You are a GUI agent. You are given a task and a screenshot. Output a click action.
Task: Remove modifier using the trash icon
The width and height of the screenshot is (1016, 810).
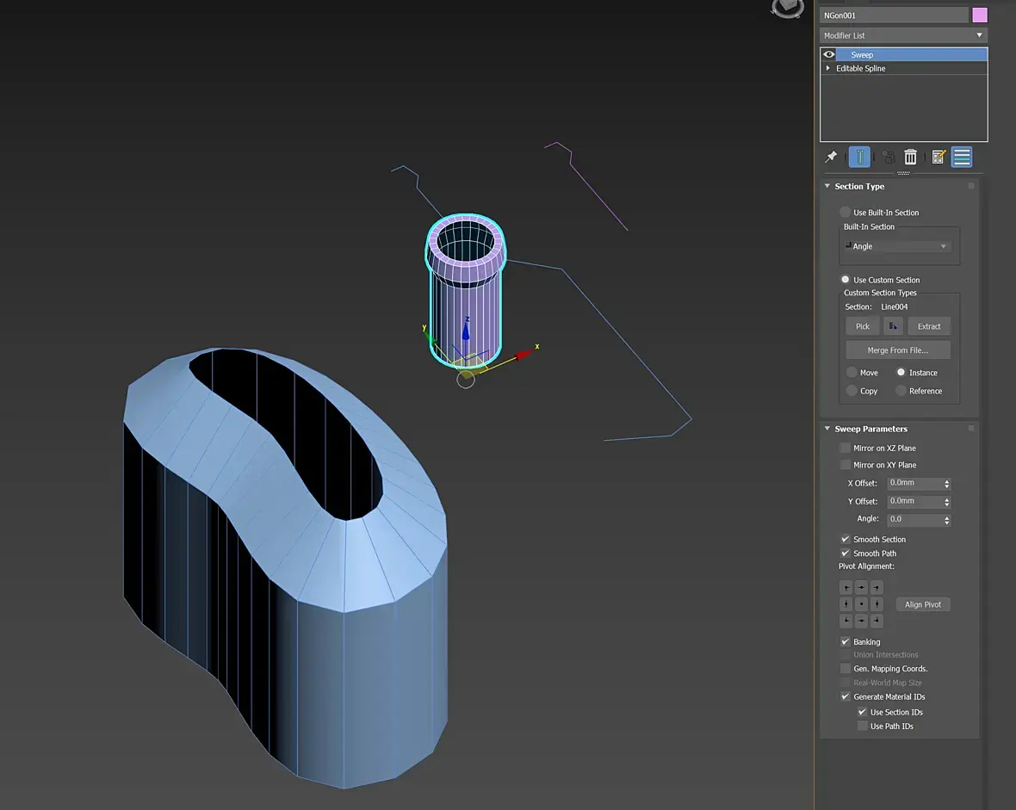coord(910,158)
